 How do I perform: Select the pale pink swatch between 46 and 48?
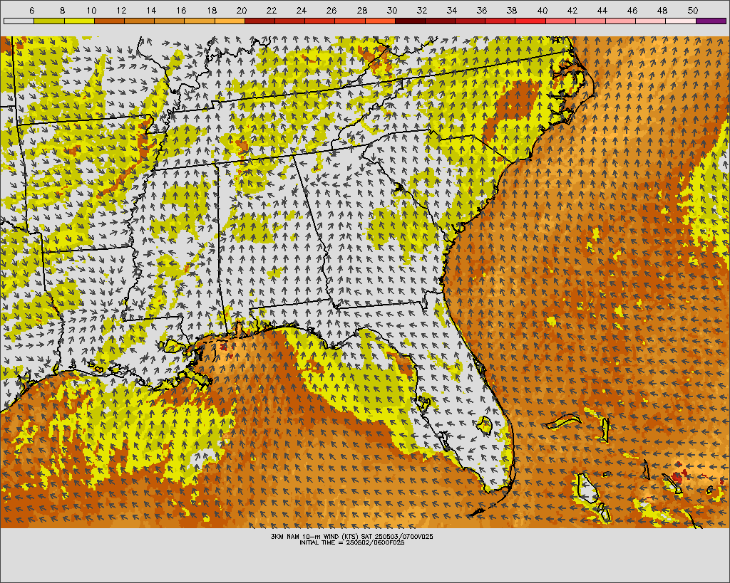click(651, 21)
